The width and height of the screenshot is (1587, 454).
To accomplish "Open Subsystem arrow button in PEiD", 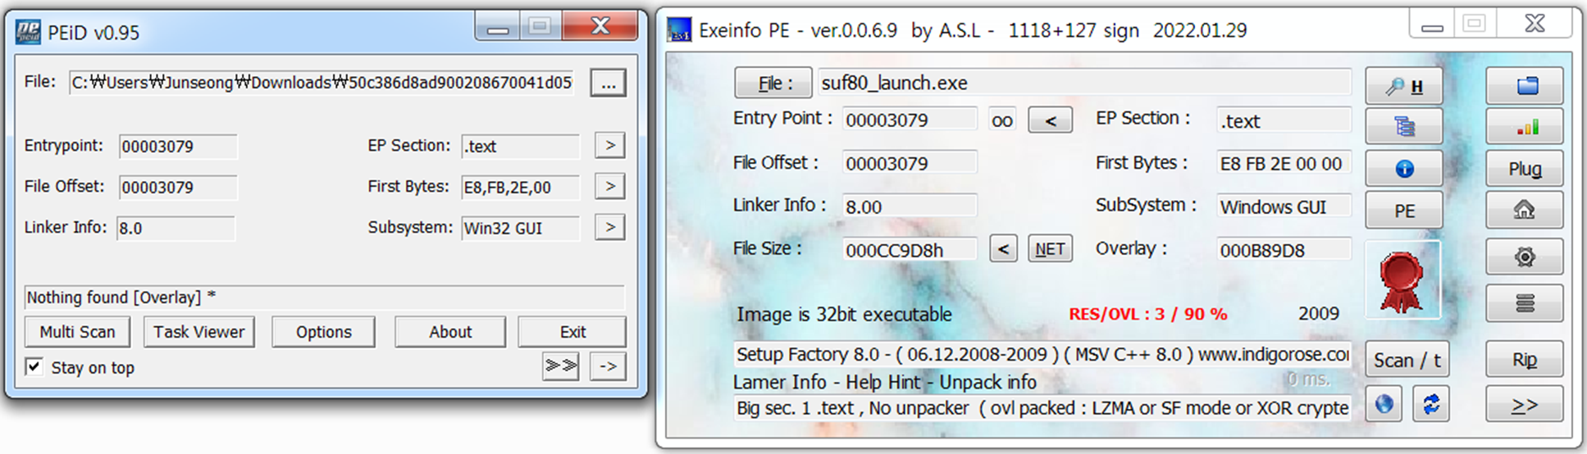I will tap(609, 227).
